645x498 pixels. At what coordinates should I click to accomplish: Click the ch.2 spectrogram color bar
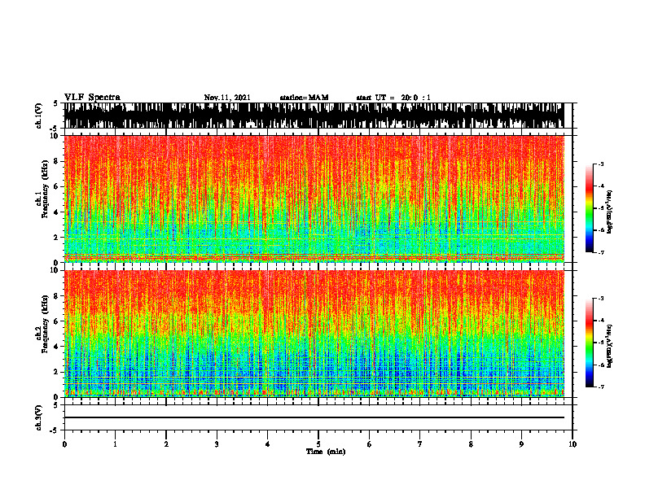(x=589, y=343)
